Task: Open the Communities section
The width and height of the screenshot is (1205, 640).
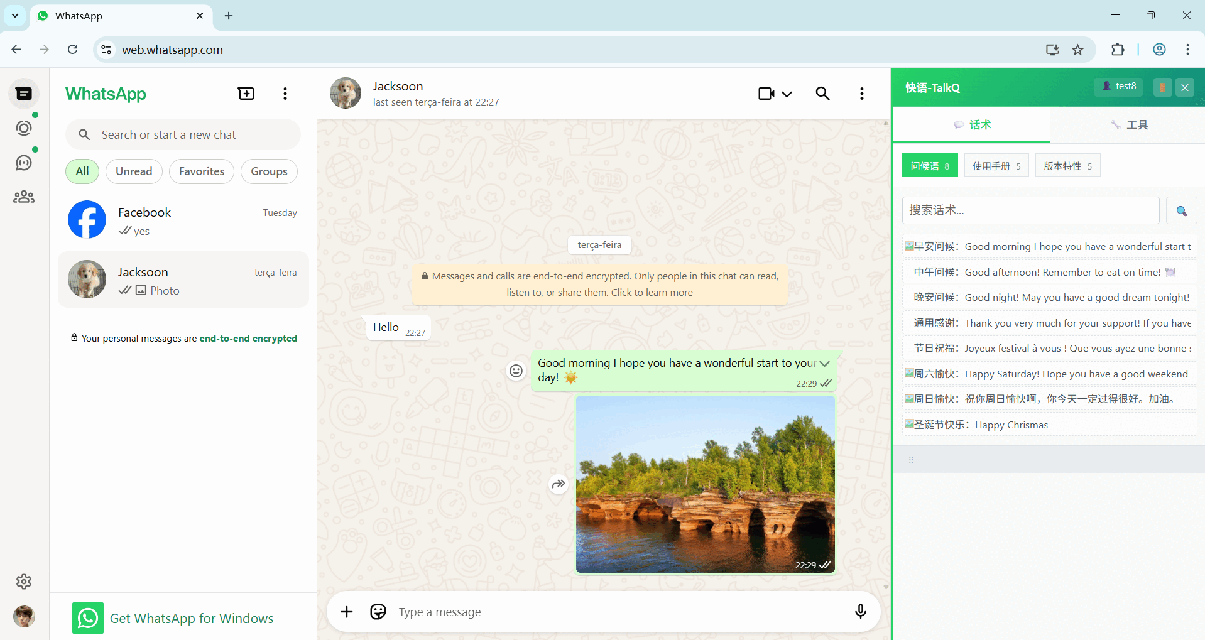Action: point(24,197)
